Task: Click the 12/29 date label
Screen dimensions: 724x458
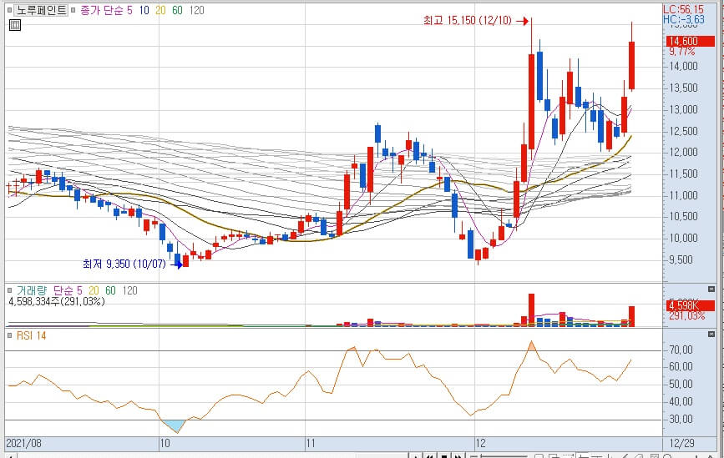Action: pos(681,444)
